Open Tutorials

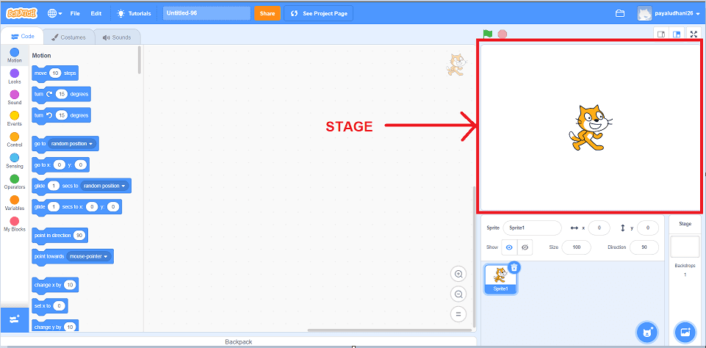click(134, 13)
